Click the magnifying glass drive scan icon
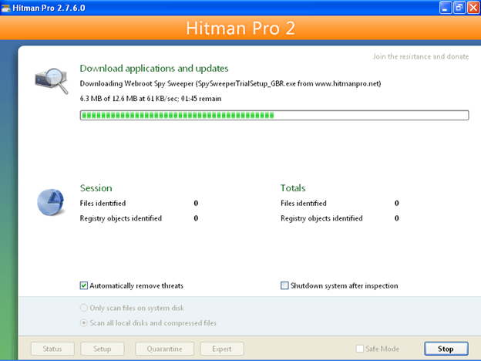 50,79
